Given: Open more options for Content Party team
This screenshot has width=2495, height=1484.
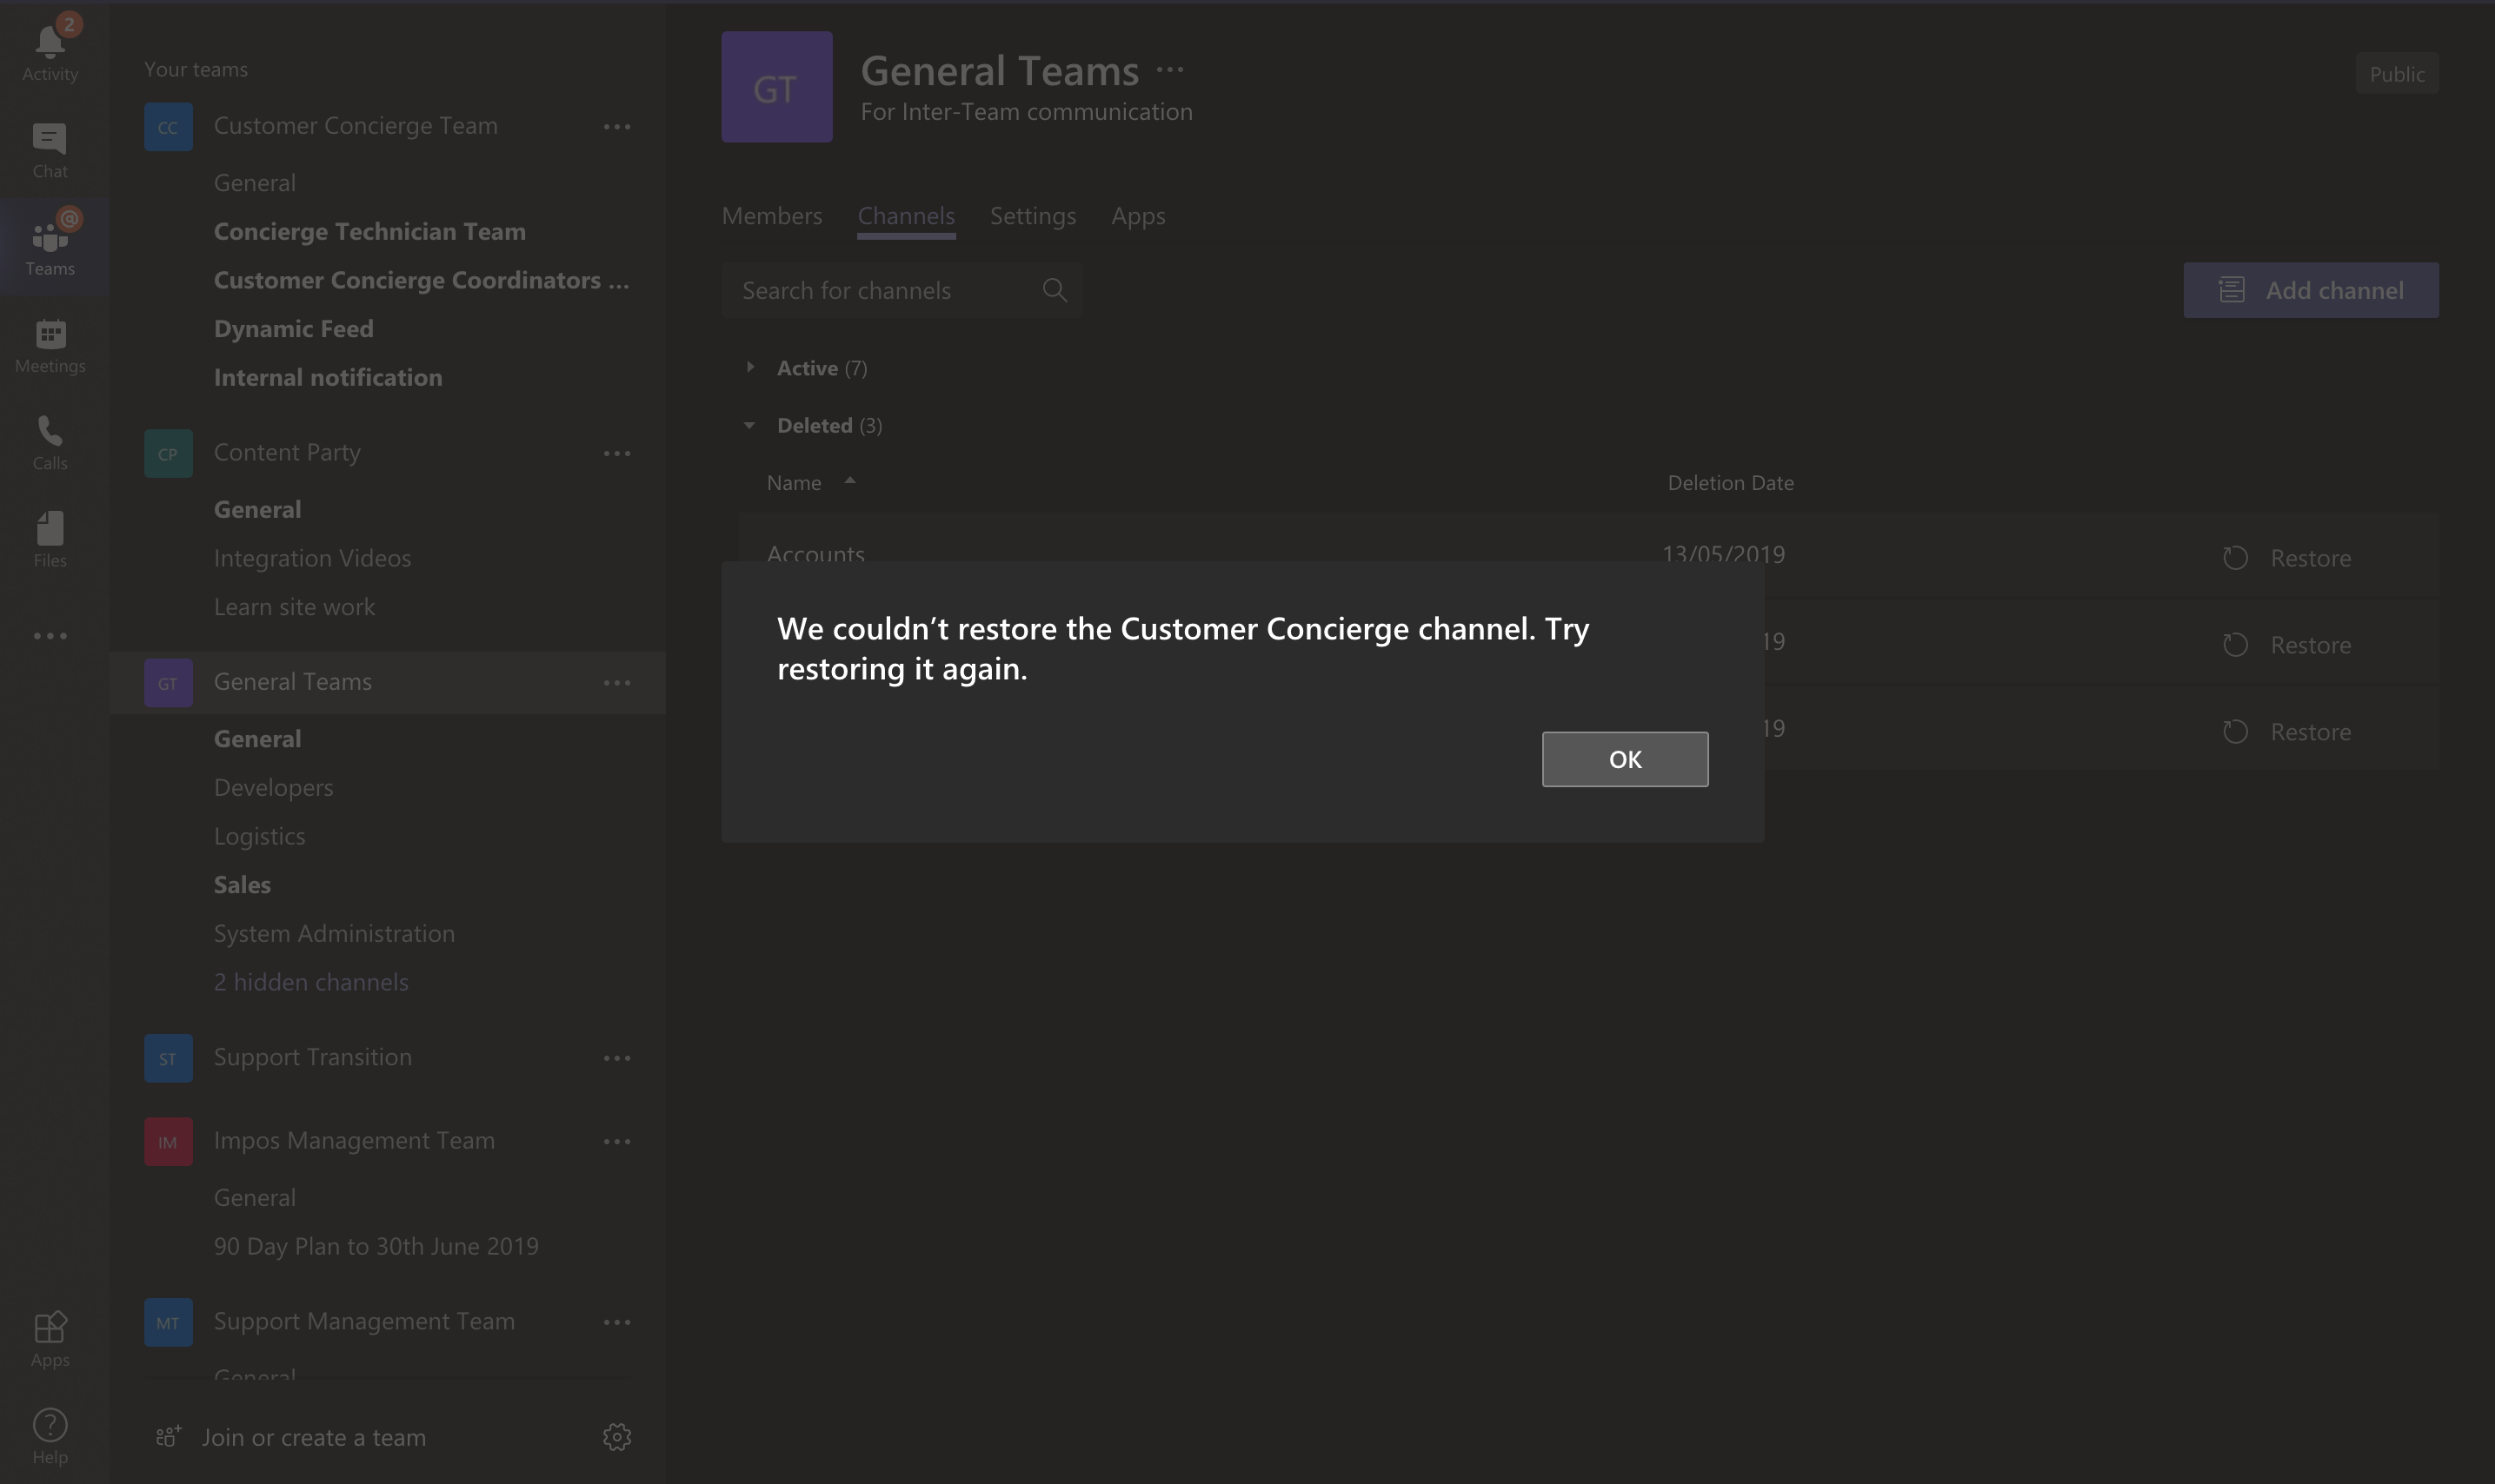Looking at the screenshot, I should (x=616, y=454).
